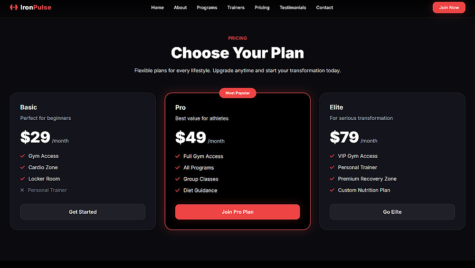Navigate to the Trainers section
This screenshot has height=268, width=475.
pos(236,8)
